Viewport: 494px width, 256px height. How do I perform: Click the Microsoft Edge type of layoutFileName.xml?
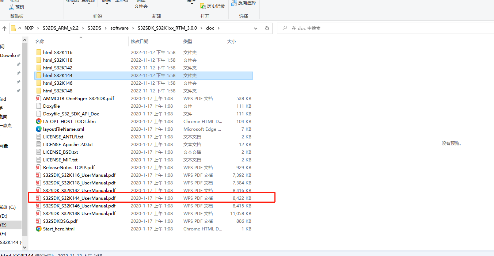(x=203, y=129)
